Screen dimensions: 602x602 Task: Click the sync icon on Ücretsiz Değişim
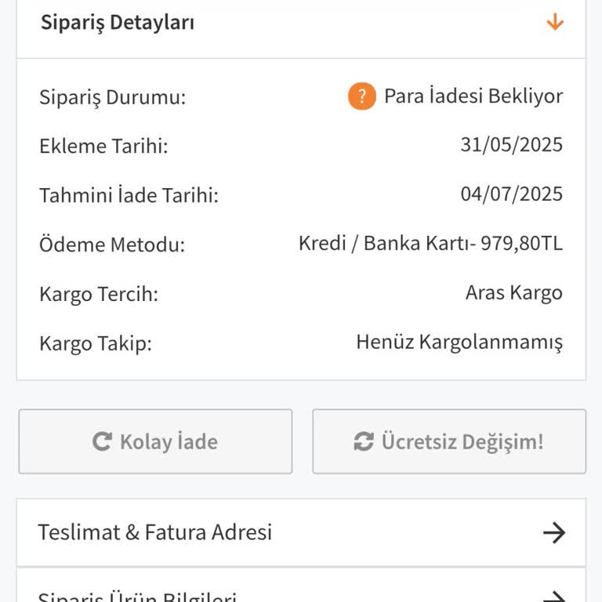click(364, 442)
